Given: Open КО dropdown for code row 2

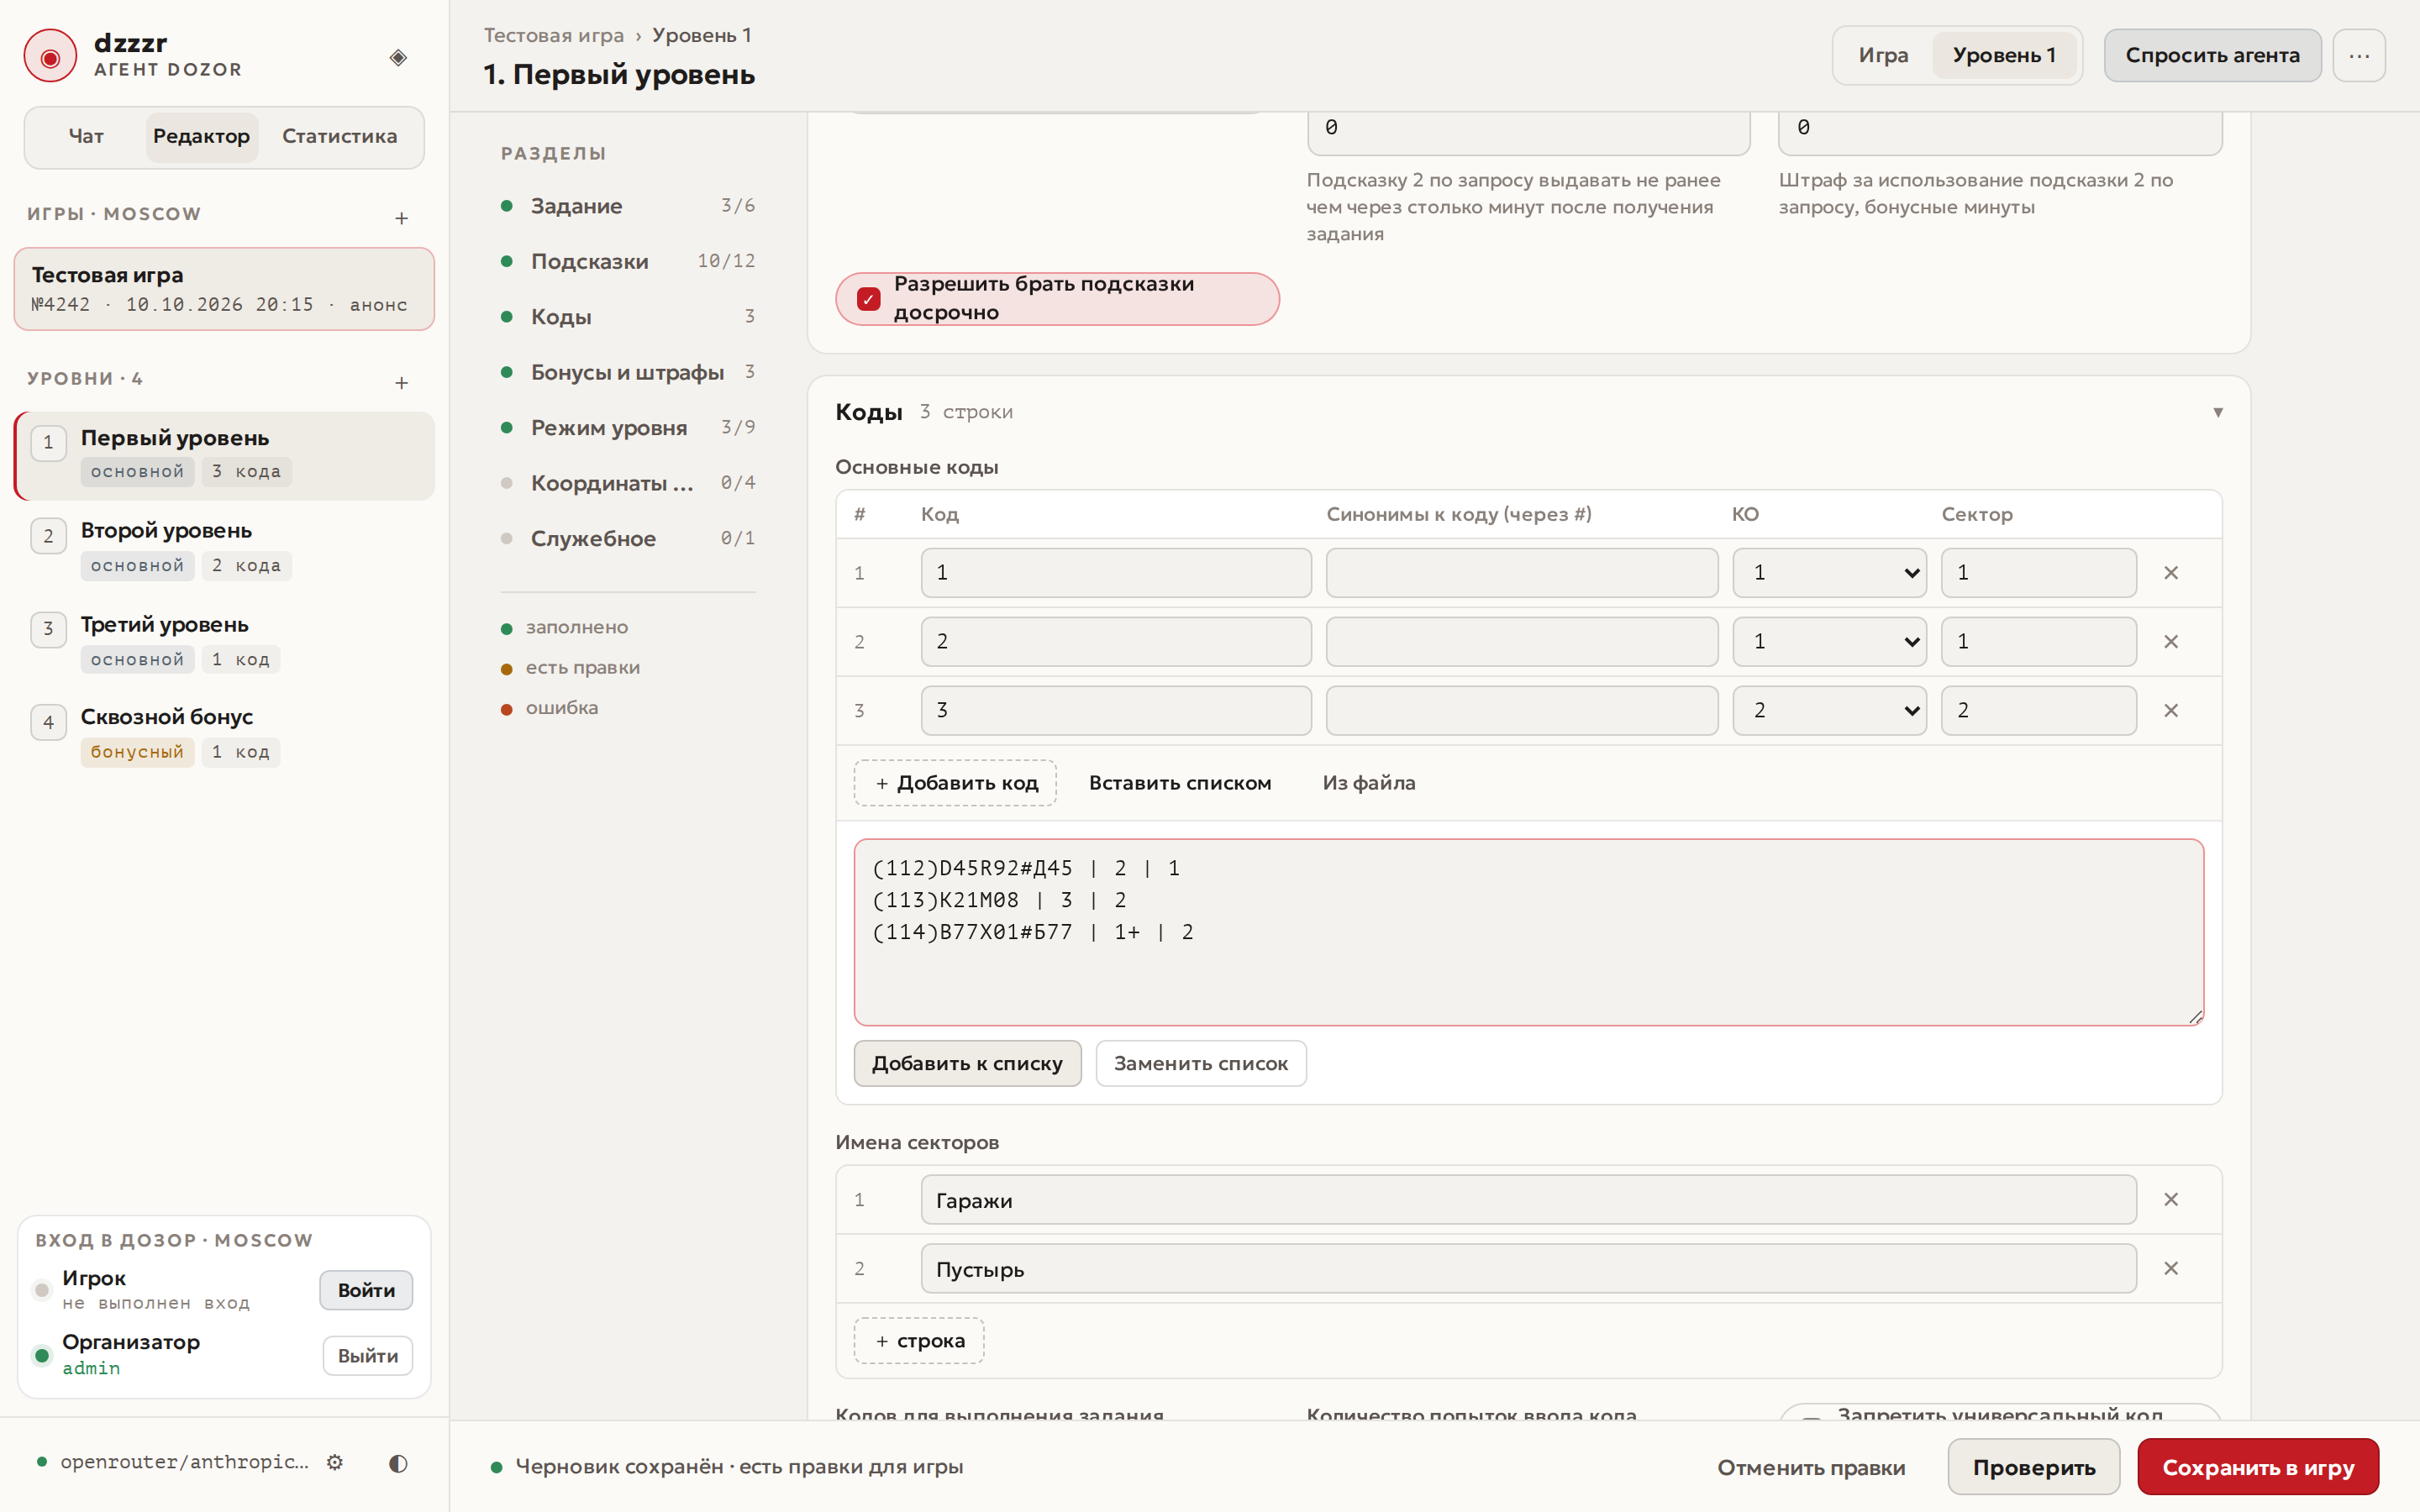Looking at the screenshot, I should pyautogui.click(x=1829, y=642).
